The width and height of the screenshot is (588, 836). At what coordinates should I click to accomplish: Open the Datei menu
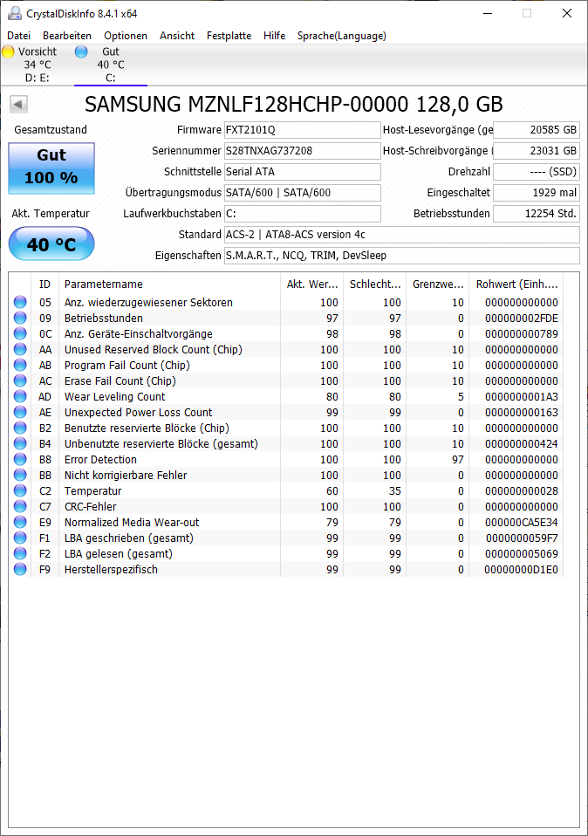18,36
